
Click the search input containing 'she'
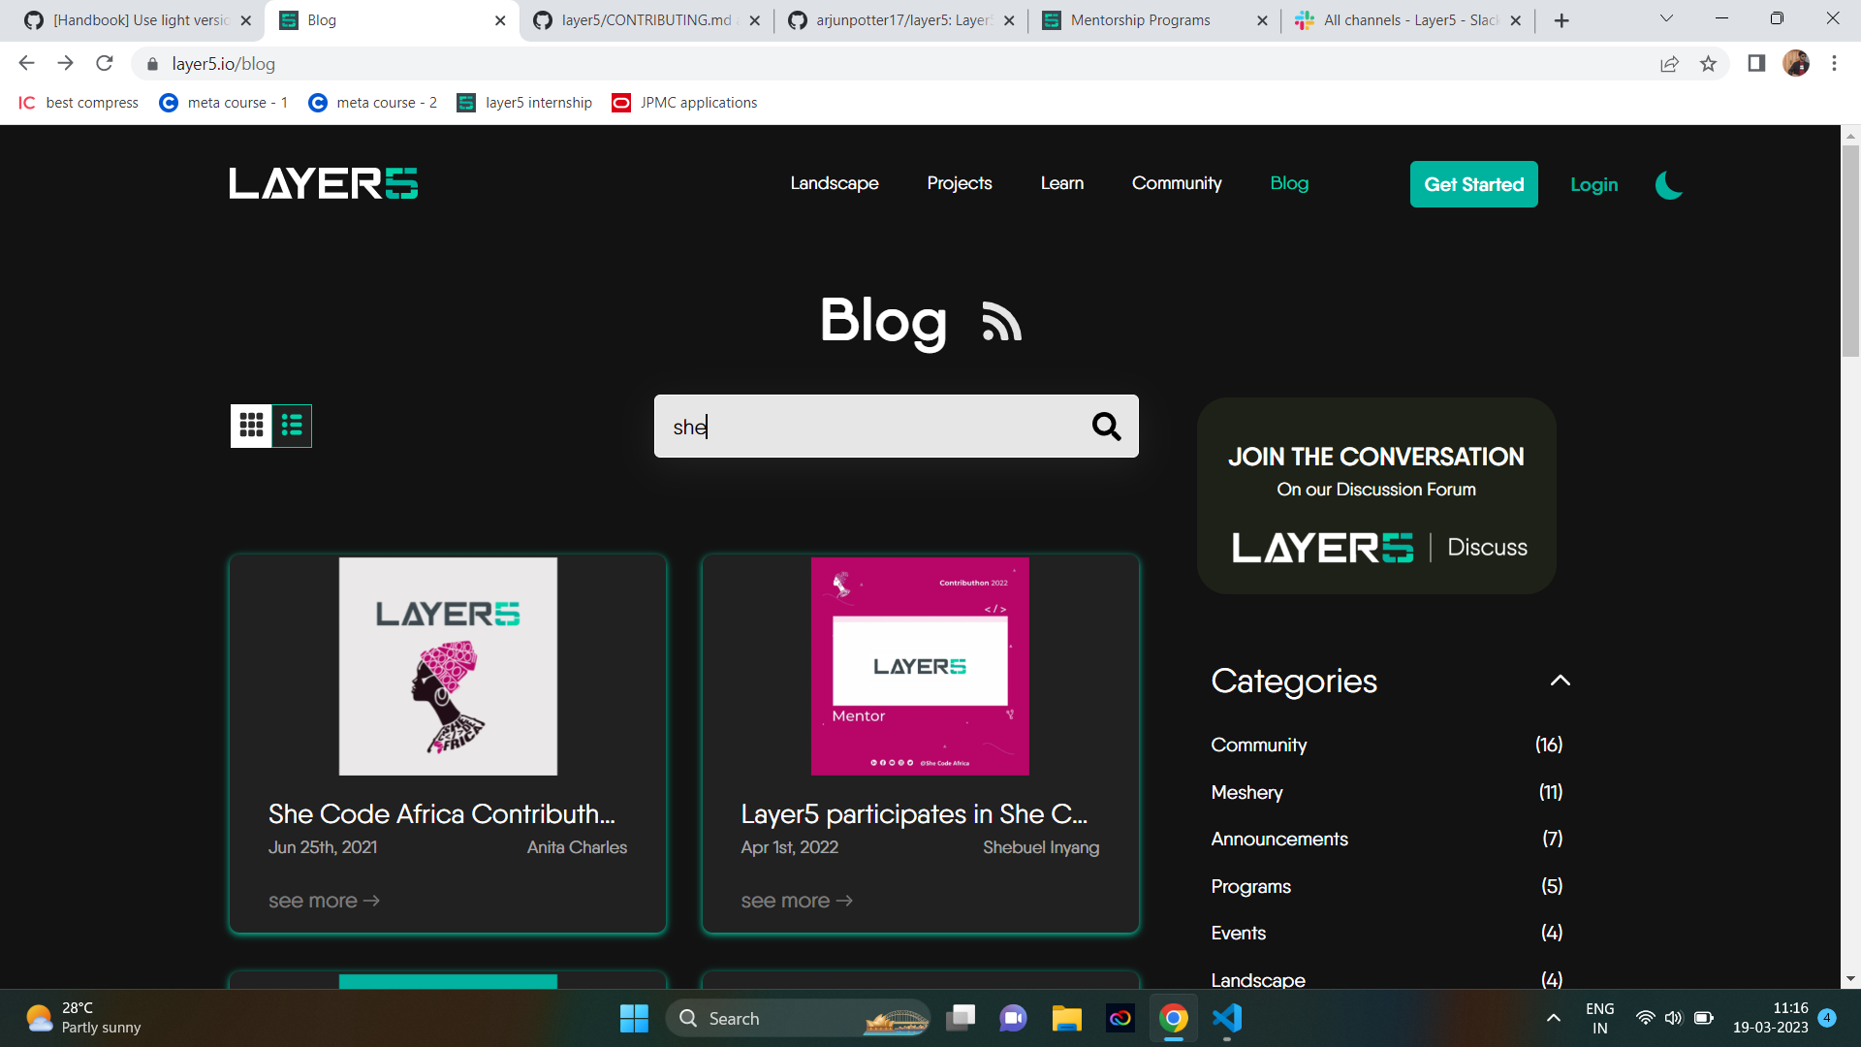click(x=872, y=426)
